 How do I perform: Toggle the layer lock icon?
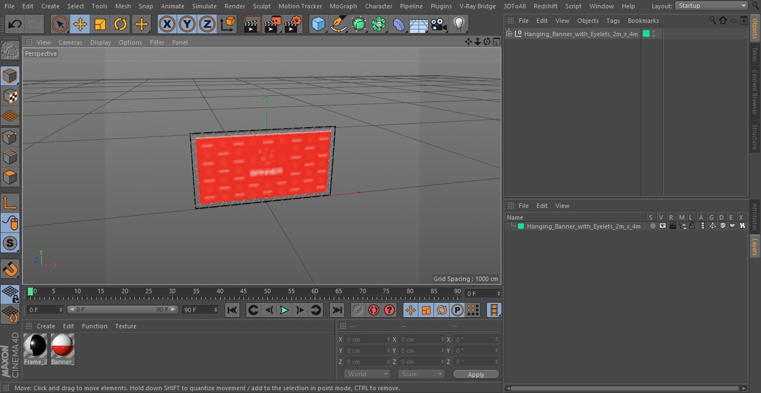[x=692, y=226]
